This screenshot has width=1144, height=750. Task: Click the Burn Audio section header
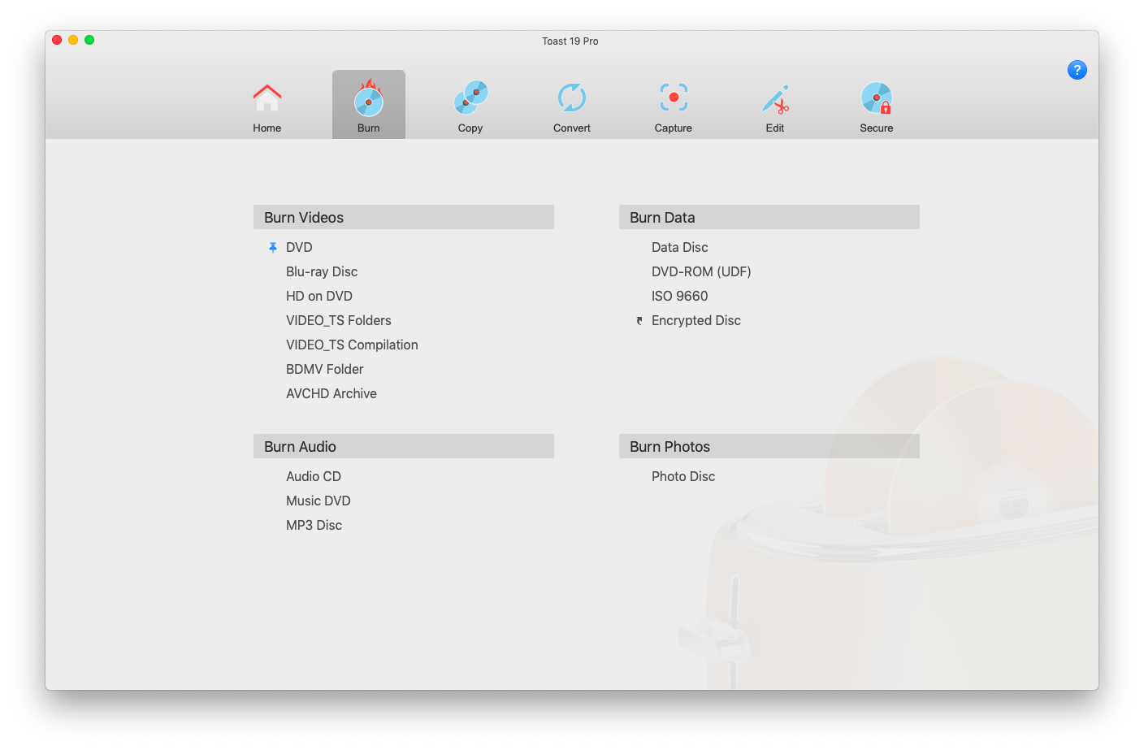404,446
